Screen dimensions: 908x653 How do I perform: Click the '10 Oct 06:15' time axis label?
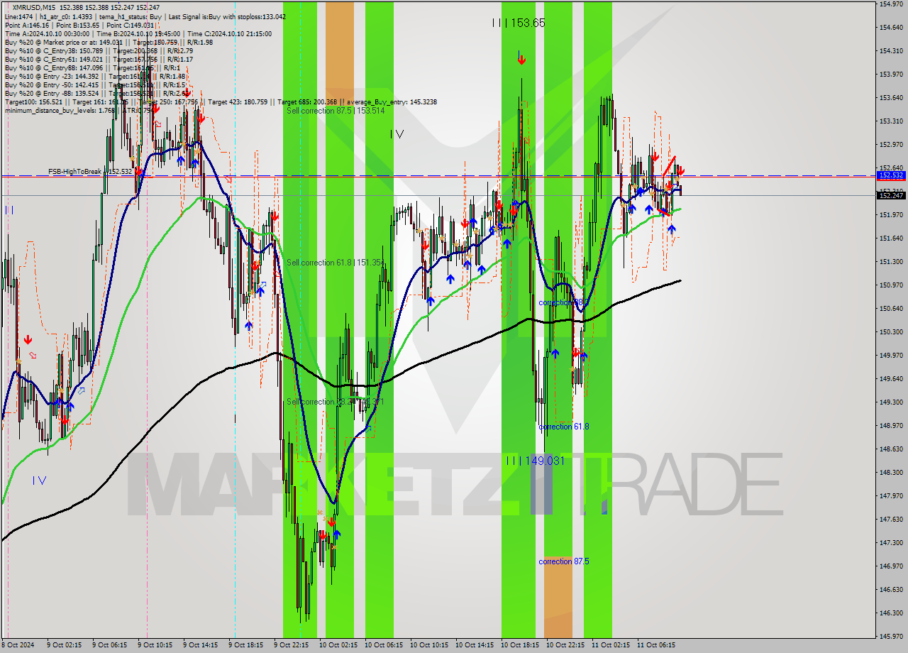pos(383,645)
